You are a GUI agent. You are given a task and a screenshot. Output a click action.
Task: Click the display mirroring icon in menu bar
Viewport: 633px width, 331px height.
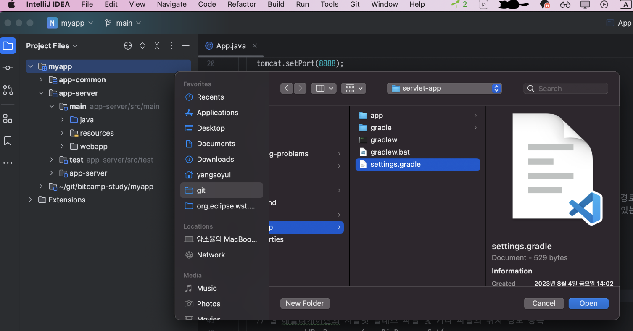click(x=585, y=5)
